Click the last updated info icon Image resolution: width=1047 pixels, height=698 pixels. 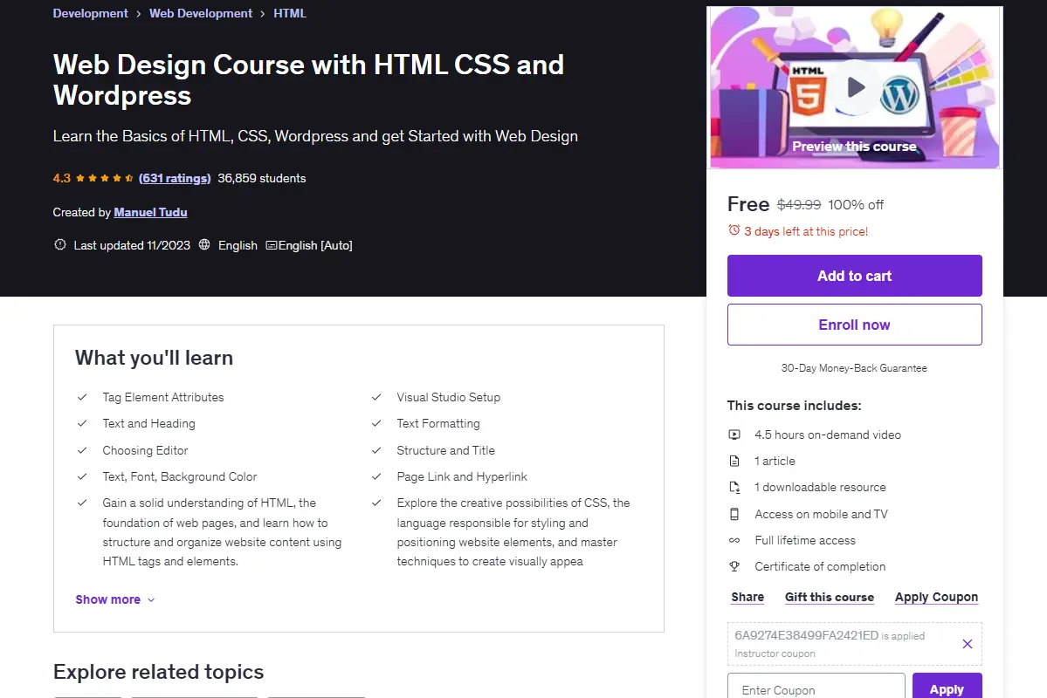60,245
